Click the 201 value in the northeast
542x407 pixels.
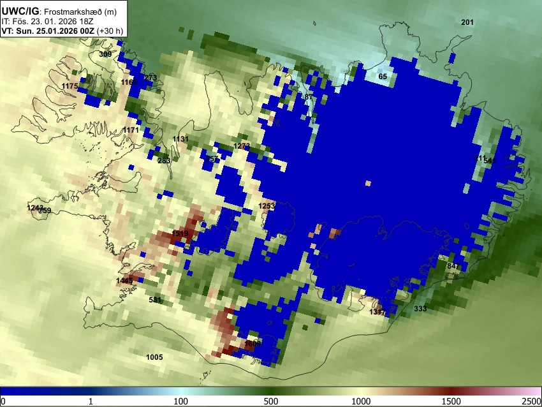(467, 22)
